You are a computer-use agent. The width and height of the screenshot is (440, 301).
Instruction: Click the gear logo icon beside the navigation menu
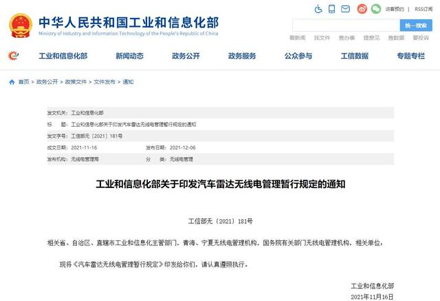pos(14,56)
